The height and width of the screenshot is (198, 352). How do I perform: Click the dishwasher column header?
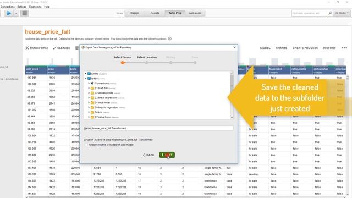(324, 70)
